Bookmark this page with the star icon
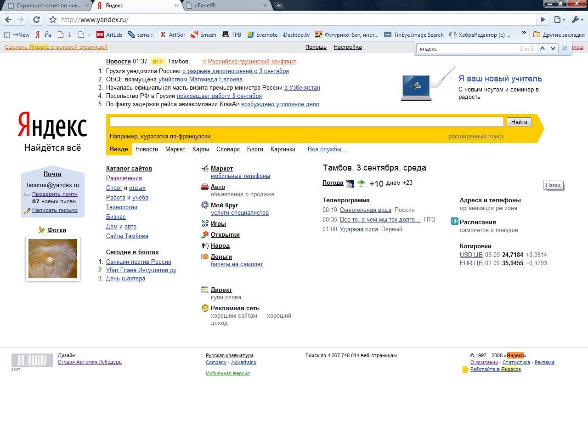 pos(53,19)
